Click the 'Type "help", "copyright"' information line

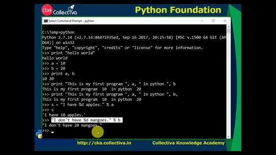tap(122, 48)
